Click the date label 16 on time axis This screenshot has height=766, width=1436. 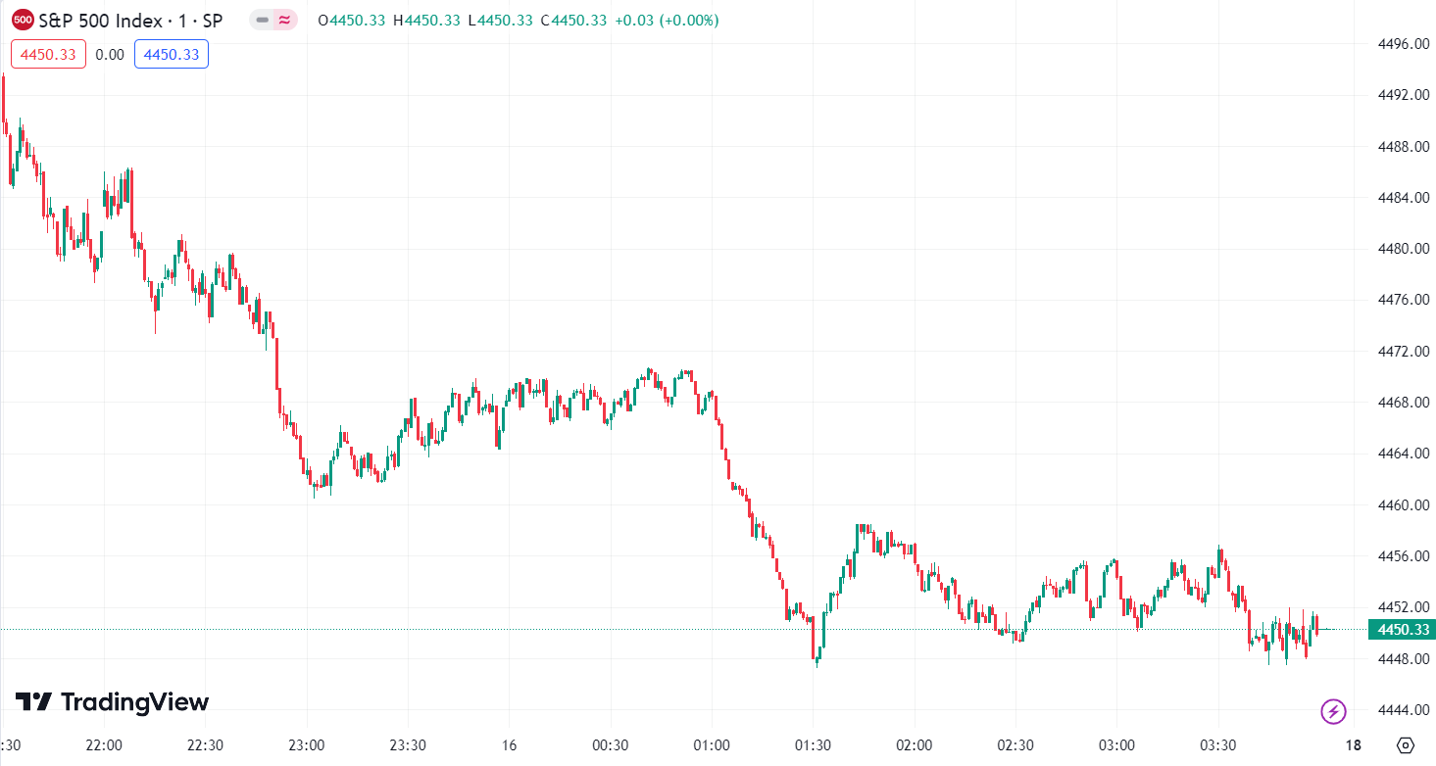pos(509,744)
